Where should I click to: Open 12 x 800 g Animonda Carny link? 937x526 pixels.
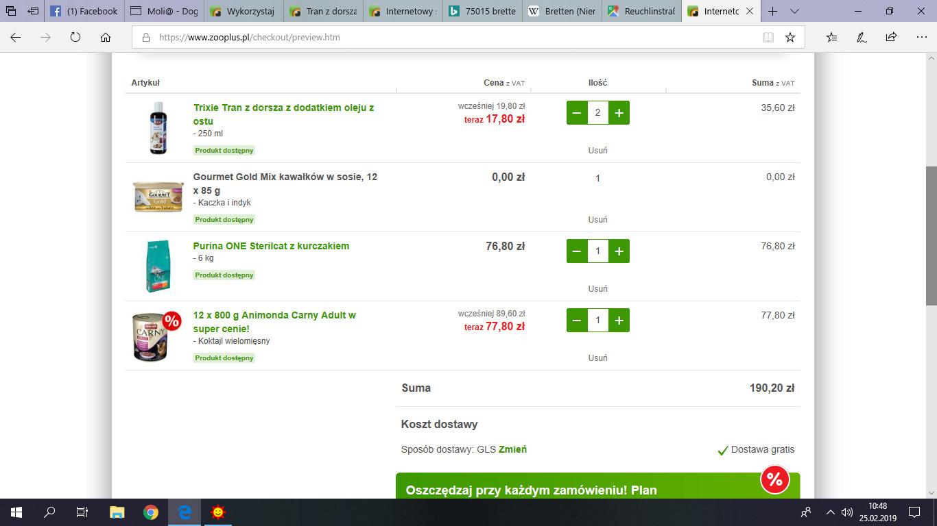[x=274, y=322]
